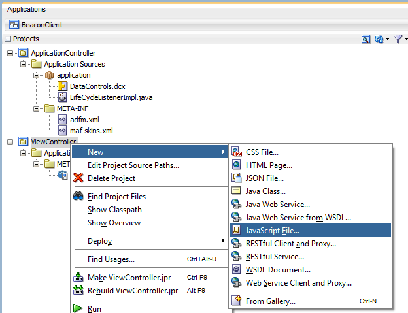This screenshot has height=313, width=408.
Task: Collapse the META-INF folder under ApplicationController
Action: click(x=36, y=108)
